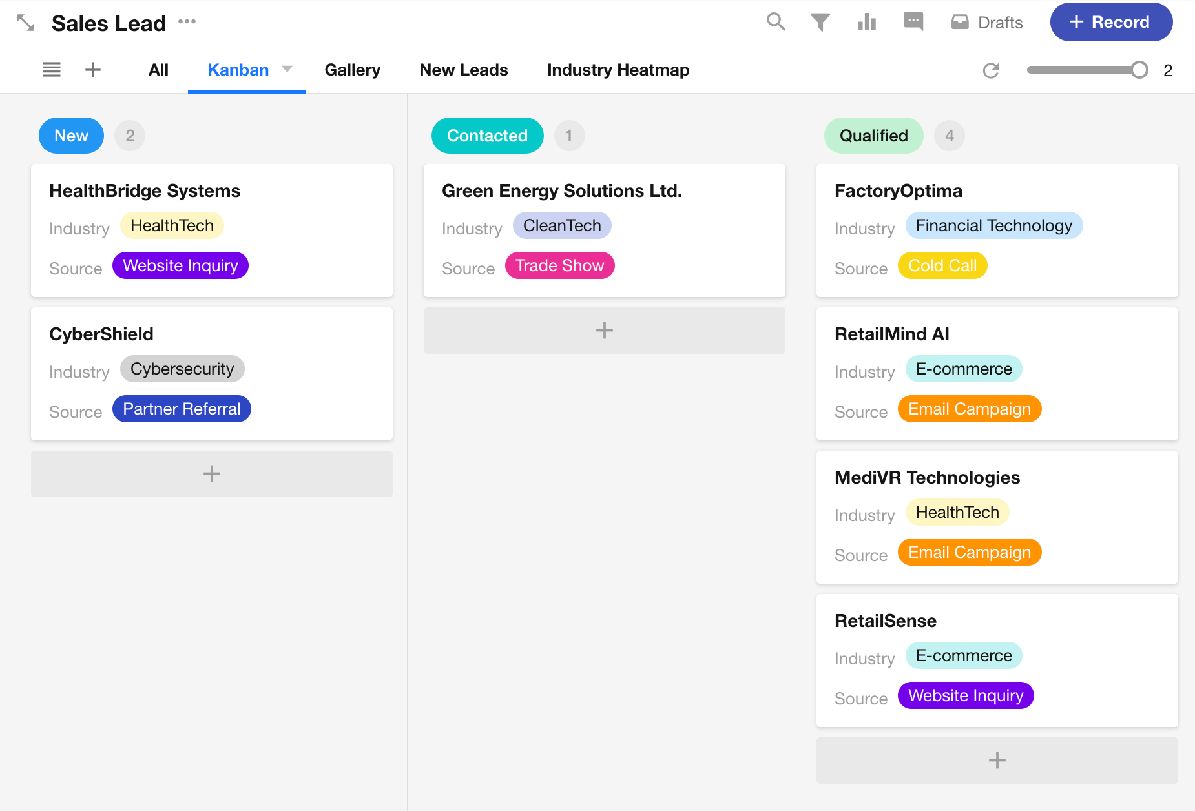
Task: Click the filter funnel icon
Action: pos(820,22)
